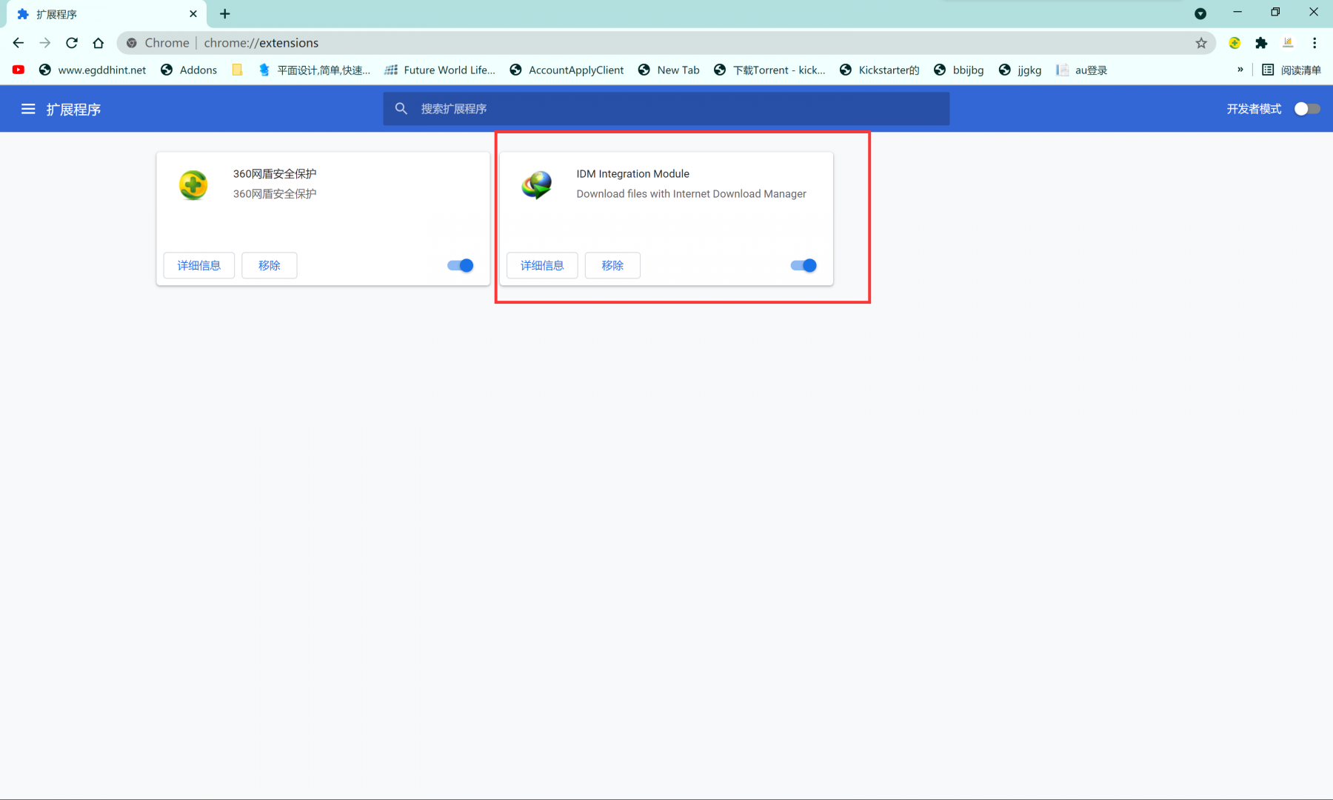Focus the 搜索扩展程序 search field

(x=666, y=109)
